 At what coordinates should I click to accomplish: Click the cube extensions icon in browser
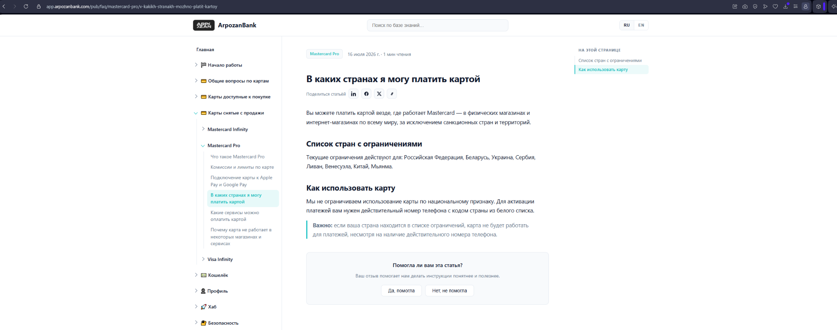point(818,7)
